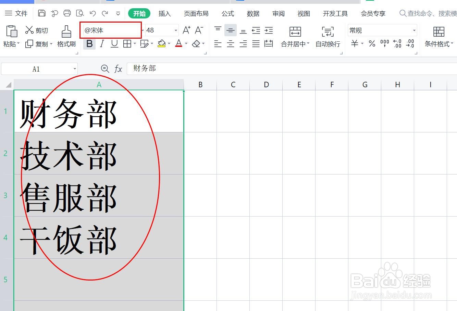Click the Paste clipboard icon
The width and height of the screenshot is (457, 311).
coord(12,31)
